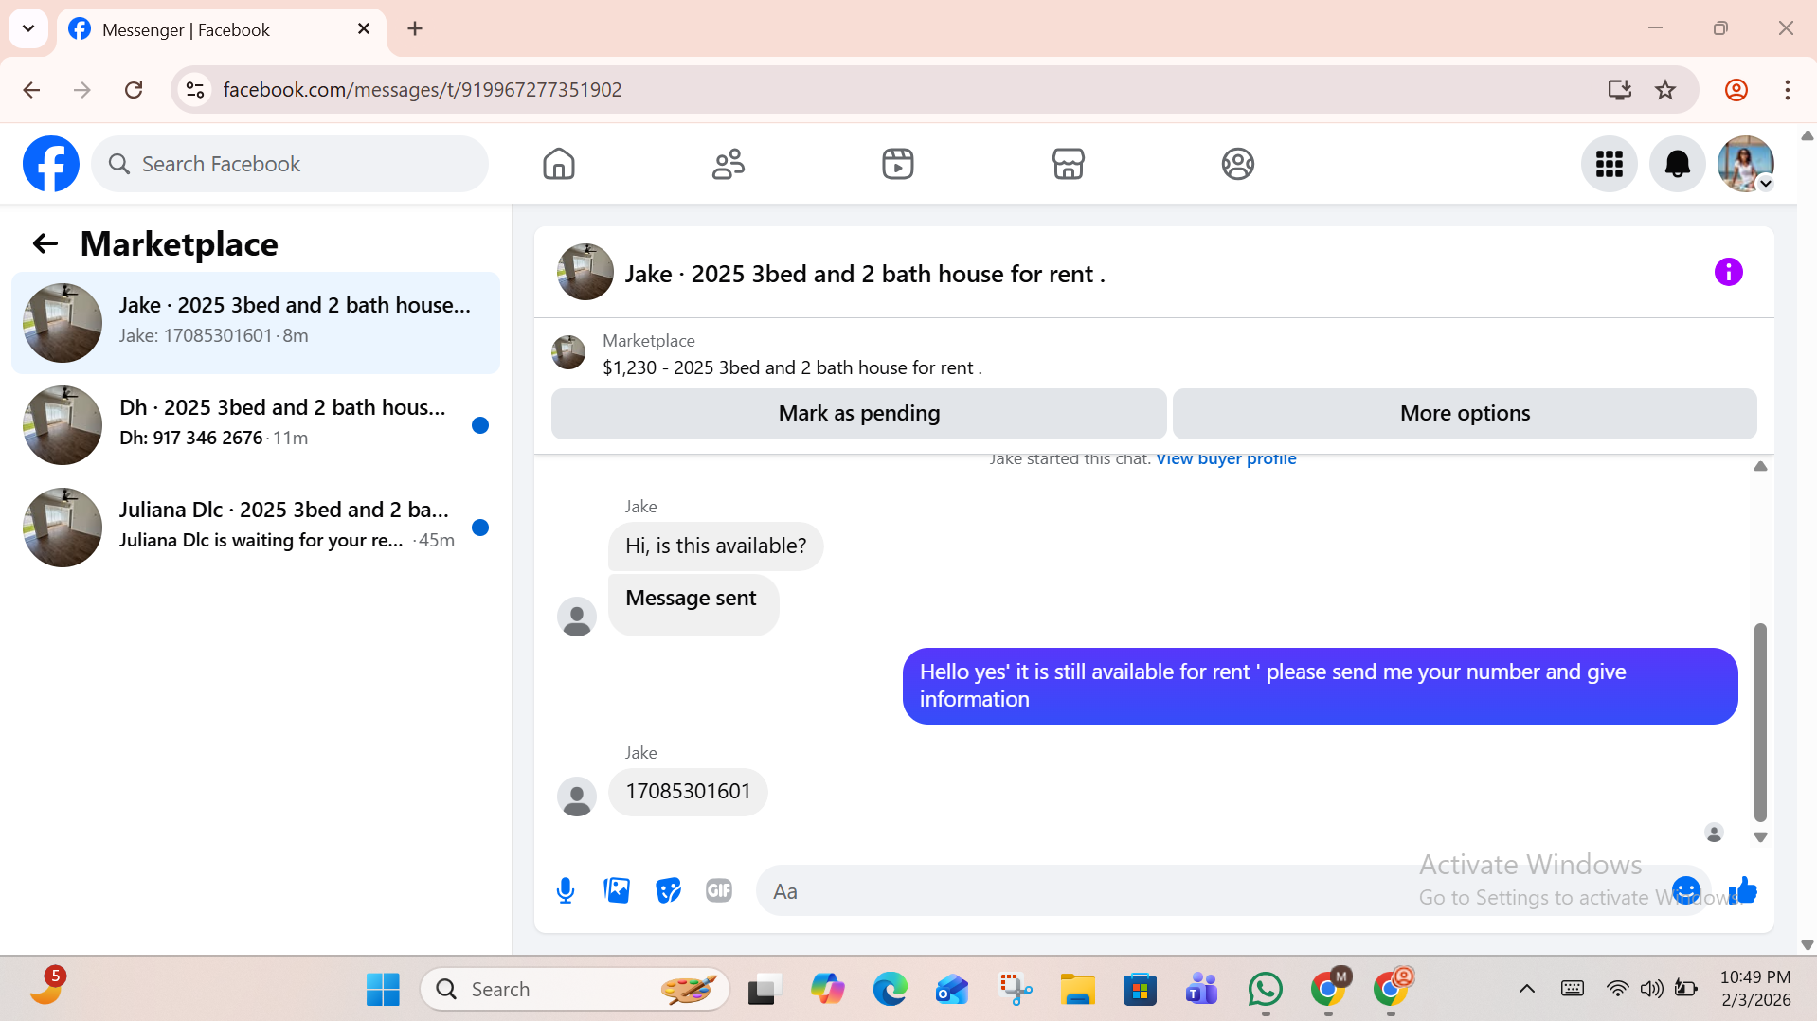This screenshot has height=1021, width=1817.
Task: Go back from Marketplace chats list
Action: coord(45,244)
